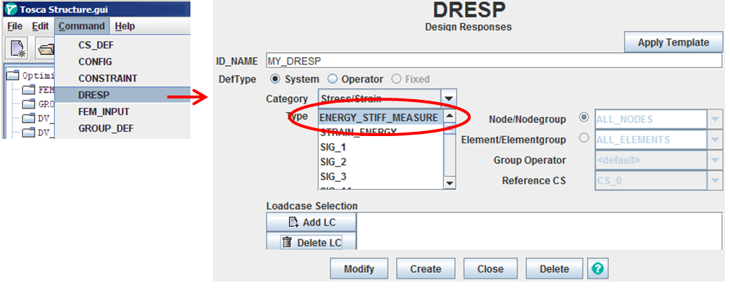Click the Type list scroll down arrow
This screenshot has height=288, width=730.
point(449,183)
